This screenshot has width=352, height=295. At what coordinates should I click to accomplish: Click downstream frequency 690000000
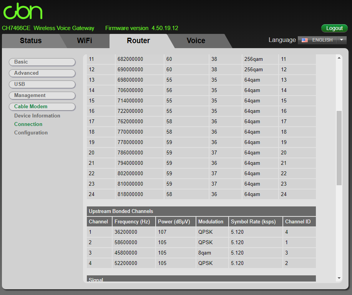(x=130, y=70)
